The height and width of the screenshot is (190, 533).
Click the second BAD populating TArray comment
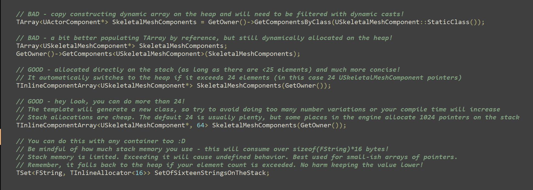pos(204,38)
